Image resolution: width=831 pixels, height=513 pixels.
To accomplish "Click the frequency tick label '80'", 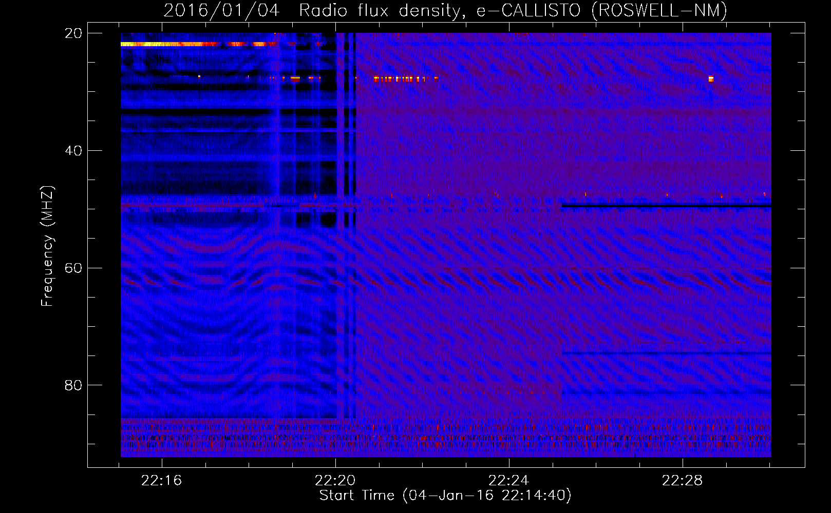I will point(73,385).
